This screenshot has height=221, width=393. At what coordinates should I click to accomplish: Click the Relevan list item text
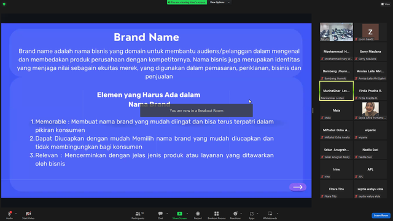point(152,160)
